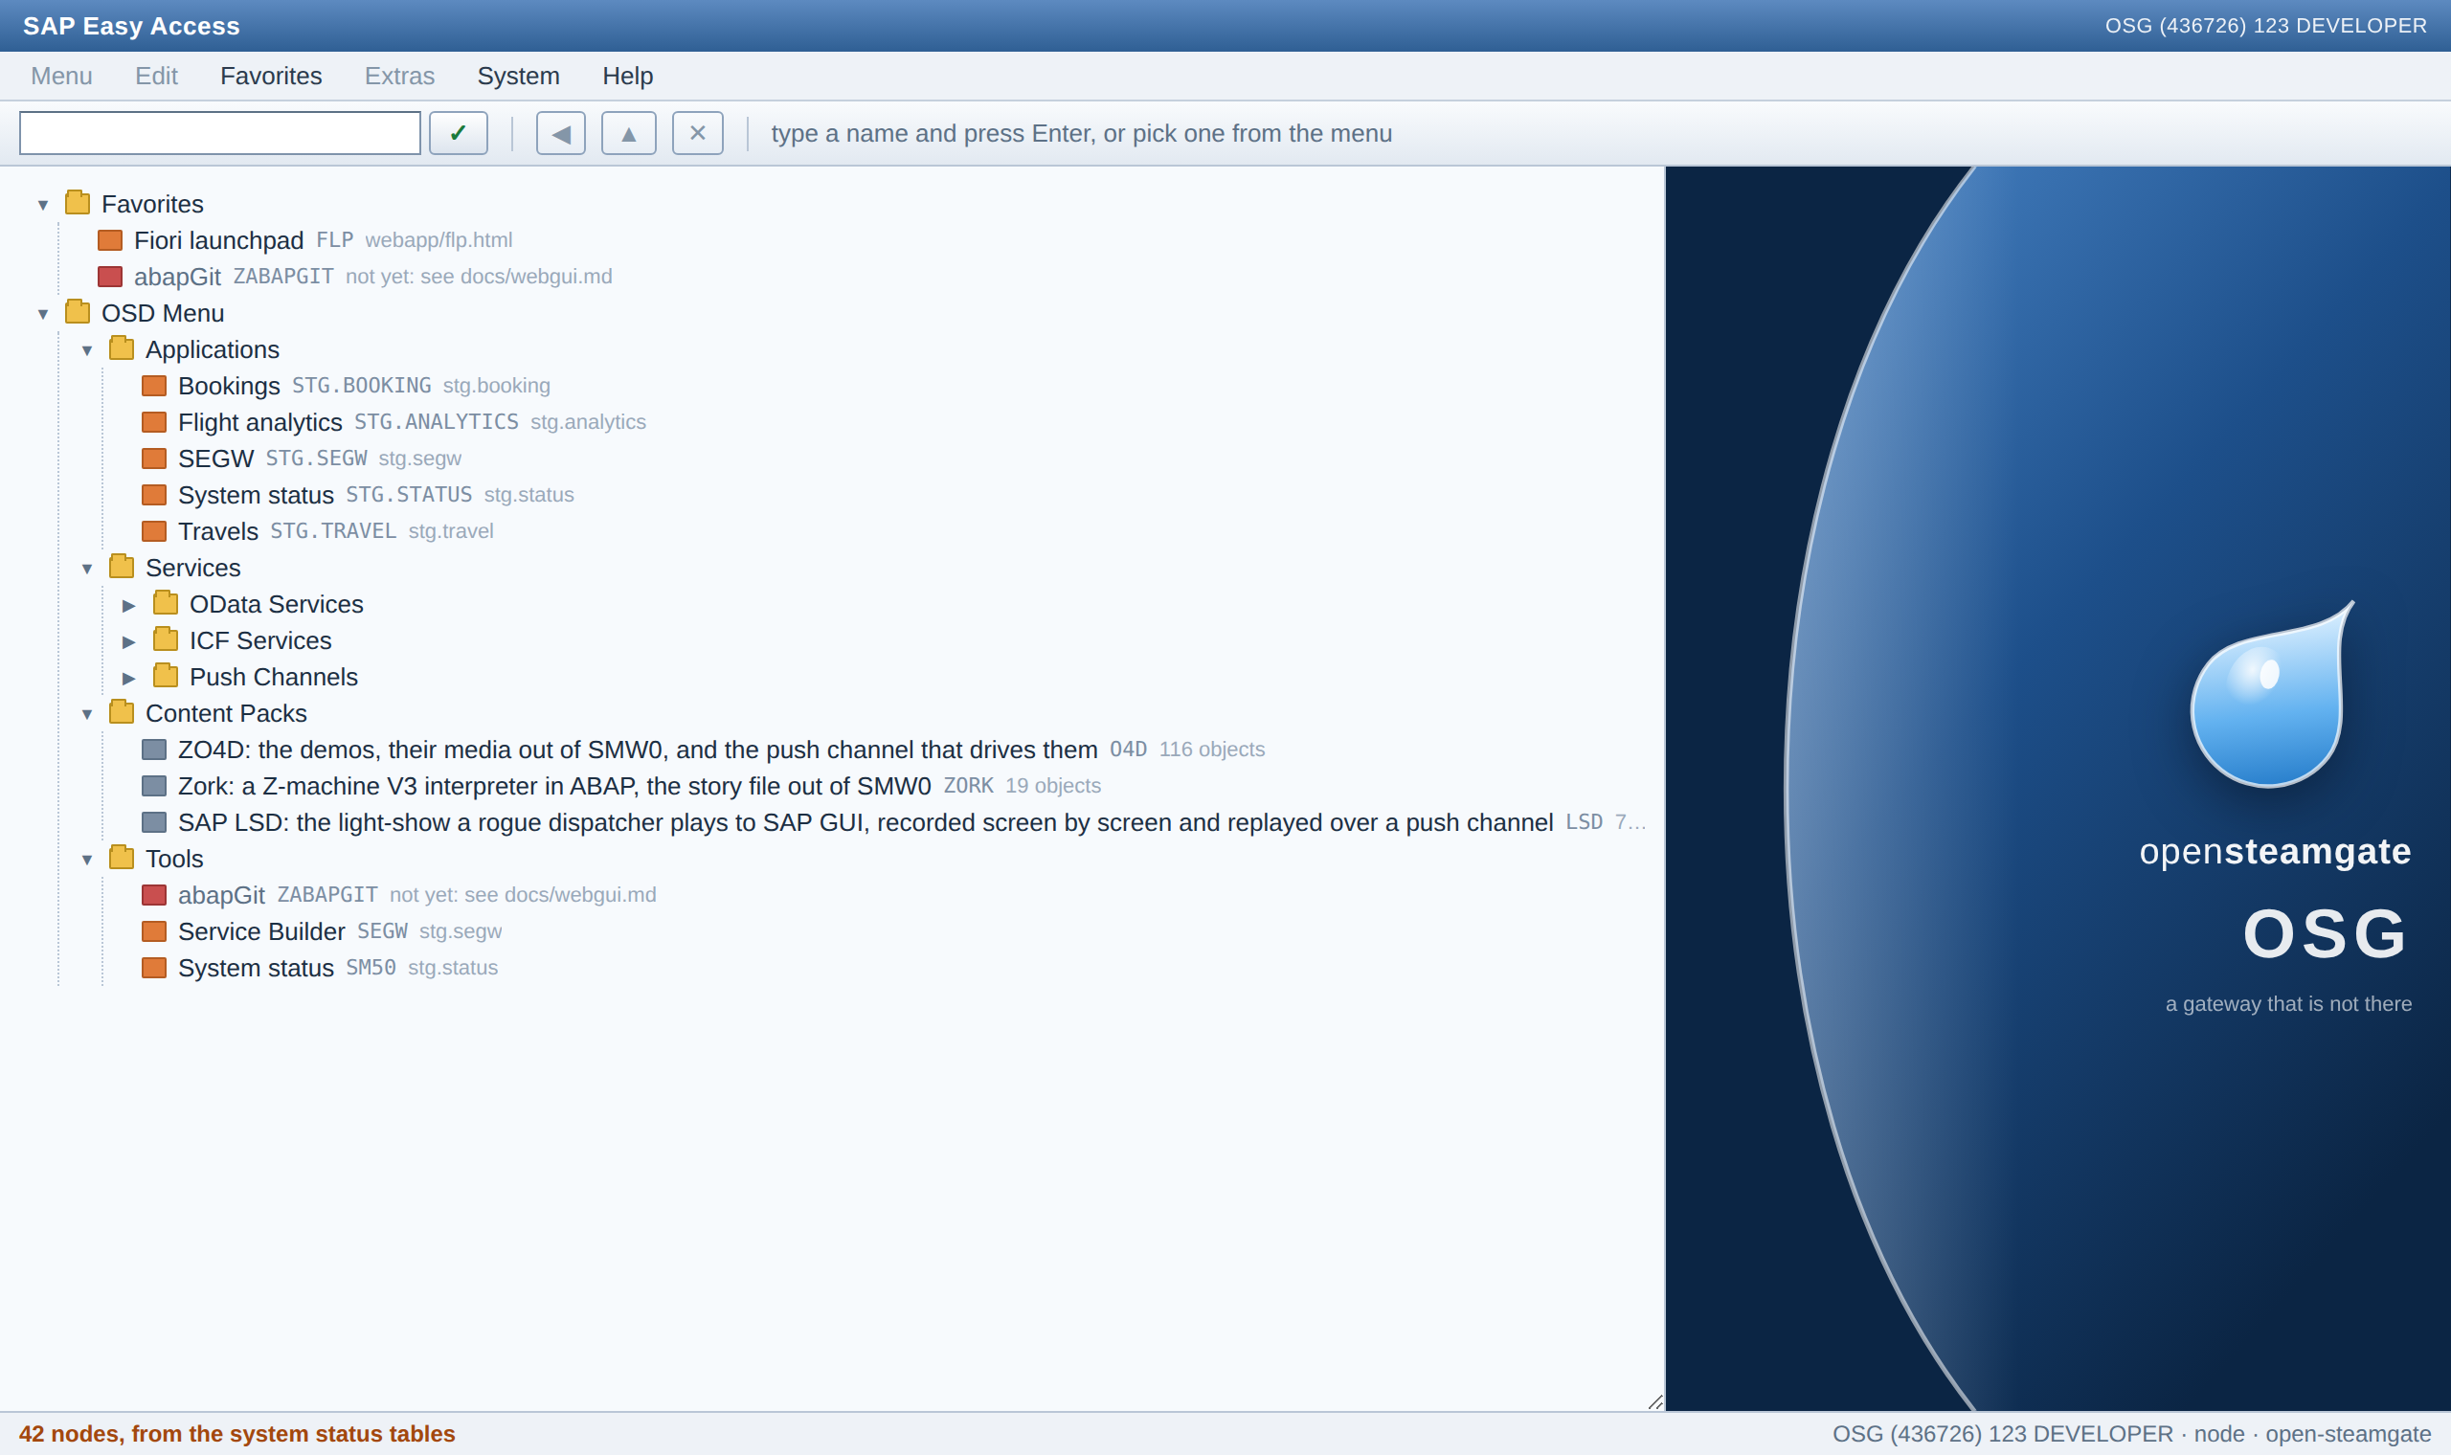The height and width of the screenshot is (1455, 2451).
Task: Click the SAP LSD content pack icon
Action: point(154,821)
